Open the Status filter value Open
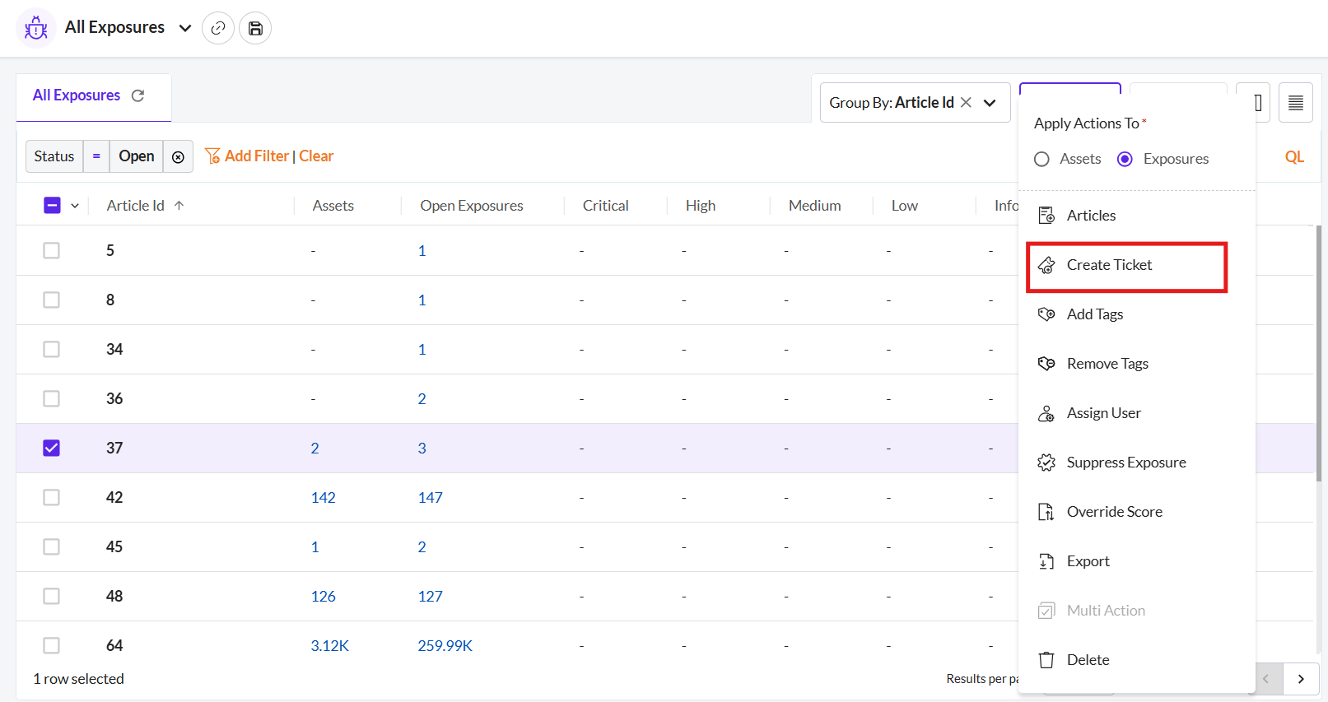This screenshot has height=702, width=1328. 136,156
